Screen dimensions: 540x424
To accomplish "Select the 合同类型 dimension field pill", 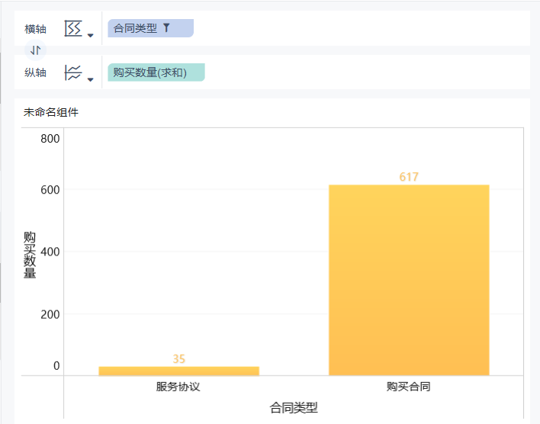I will pyautogui.click(x=136, y=28).
